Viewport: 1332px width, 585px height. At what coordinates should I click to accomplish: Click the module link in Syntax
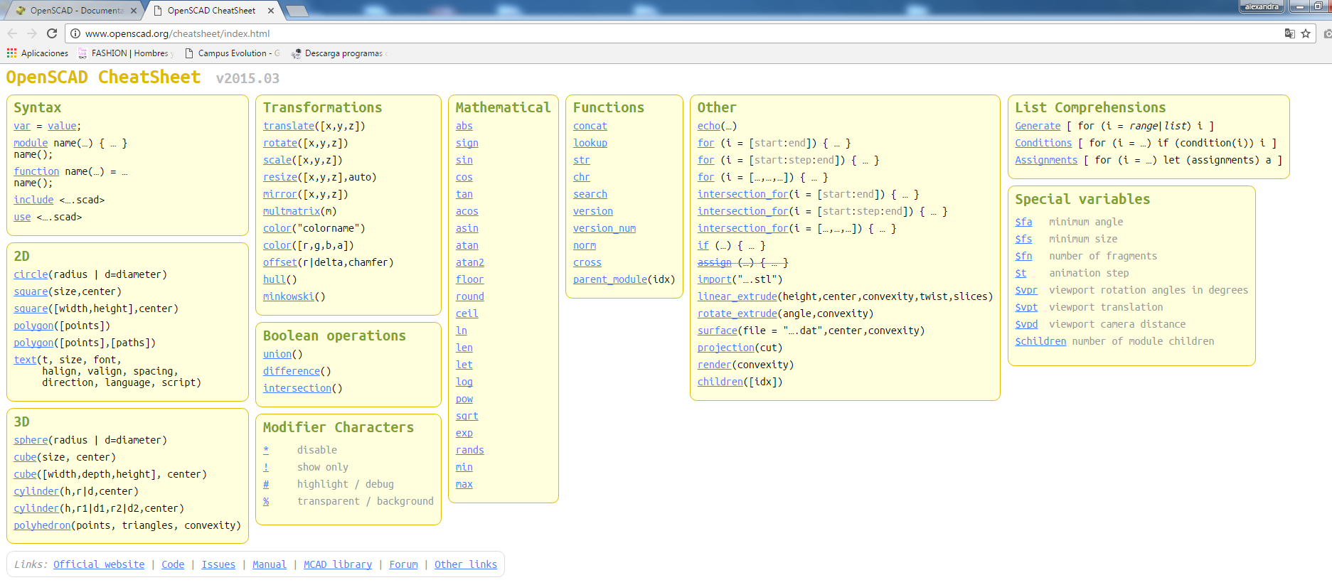31,143
